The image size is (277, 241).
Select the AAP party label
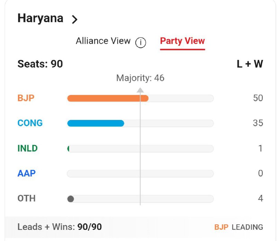[x=27, y=173]
